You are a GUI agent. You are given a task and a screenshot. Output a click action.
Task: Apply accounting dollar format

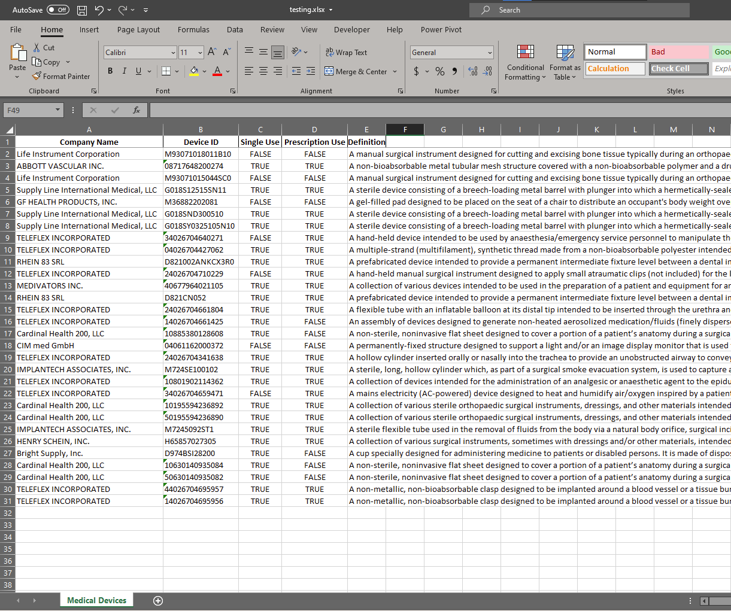tap(417, 71)
